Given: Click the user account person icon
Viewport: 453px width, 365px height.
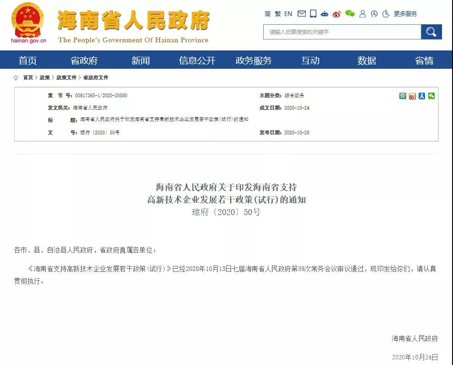Looking at the screenshot, I should [x=363, y=14].
